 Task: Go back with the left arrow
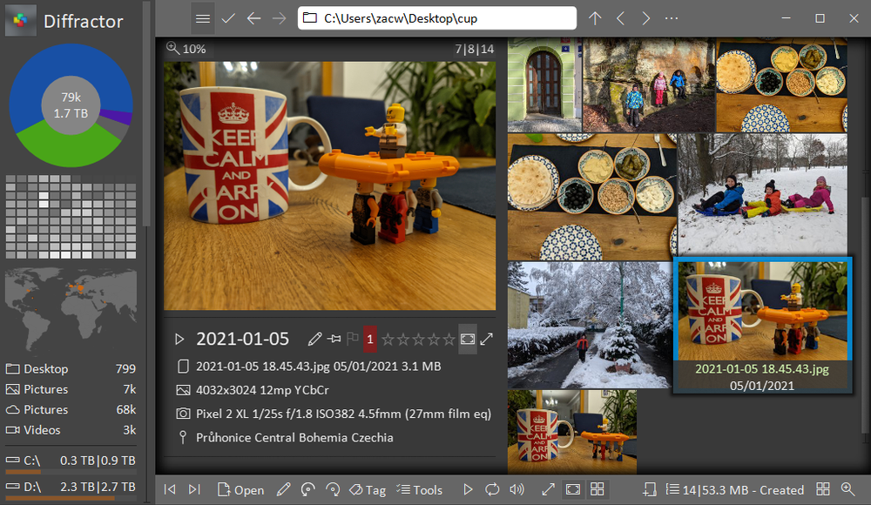click(253, 19)
